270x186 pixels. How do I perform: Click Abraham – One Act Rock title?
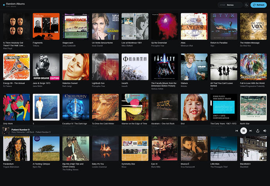click(163, 123)
